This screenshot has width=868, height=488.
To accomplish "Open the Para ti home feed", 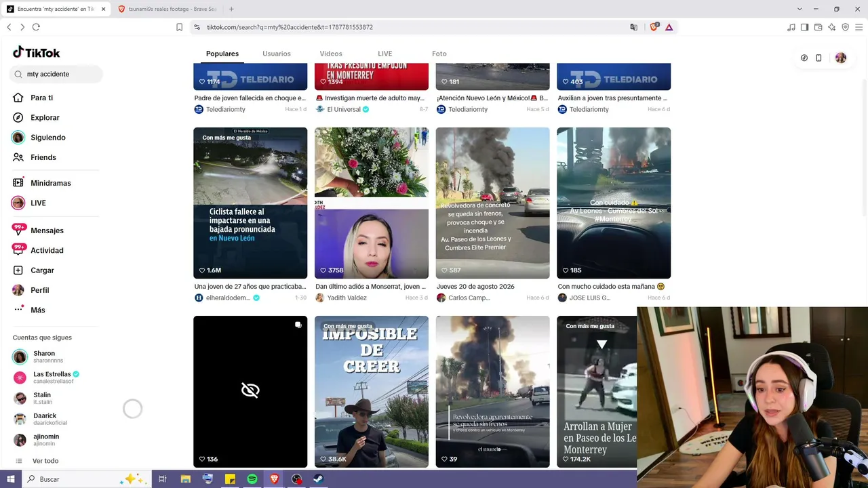I will (41, 98).
